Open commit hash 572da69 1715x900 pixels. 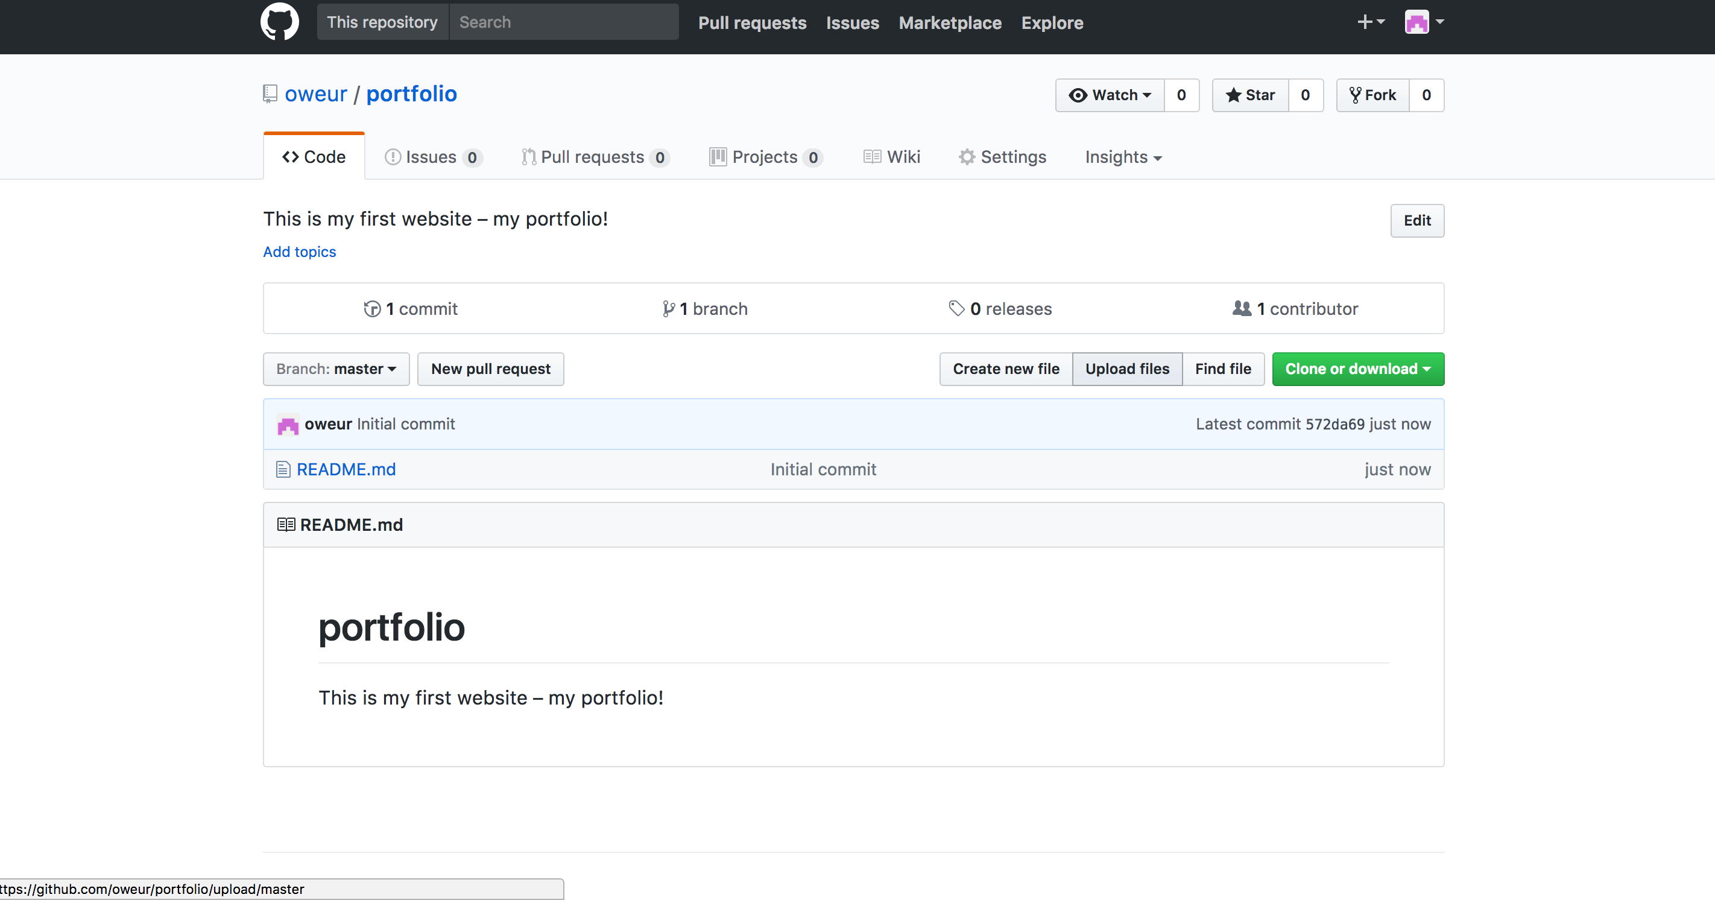(1335, 424)
